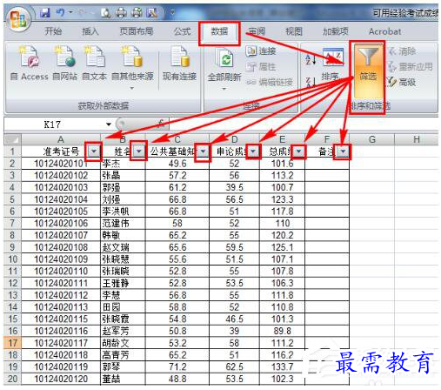Viewport: 441px width, 390px height.
Task: Select row 17 header
Action: tap(12, 343)
